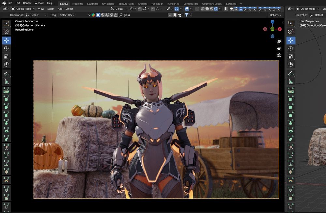Pick Annotate tool in right viewport toolbar
The width and height of the screenshot is (326, 213).
pos(291,73)
